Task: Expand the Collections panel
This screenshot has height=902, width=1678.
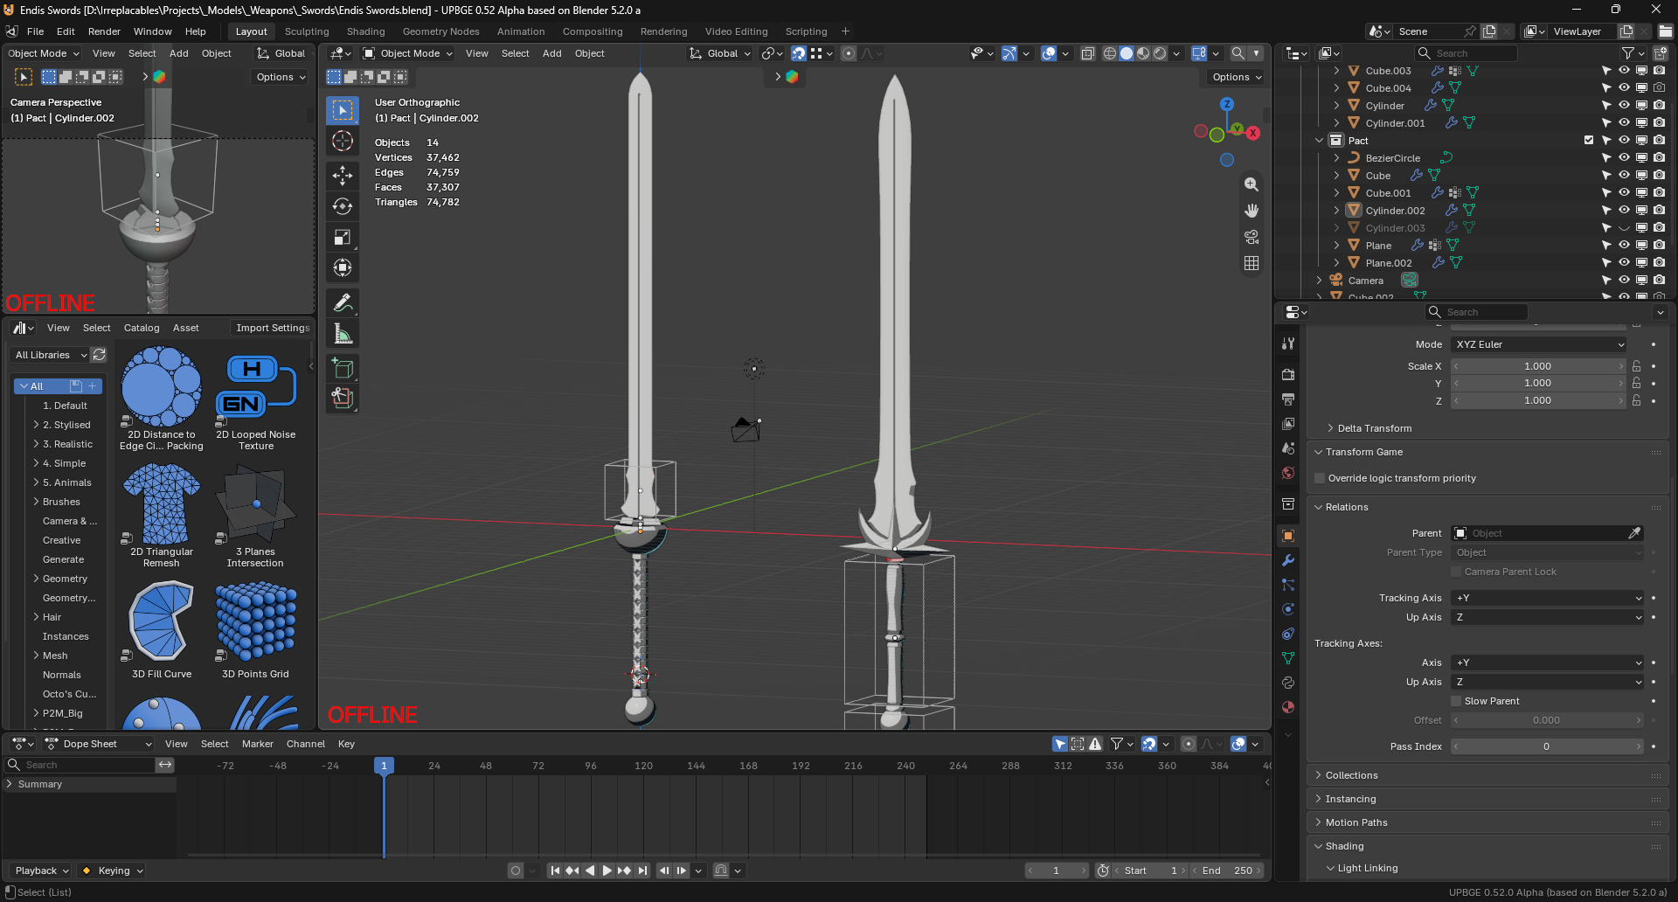Action: tap(1351, 775)
